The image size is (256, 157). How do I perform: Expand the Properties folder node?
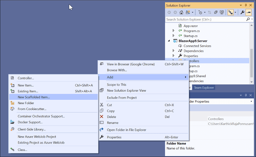point(173,56)
